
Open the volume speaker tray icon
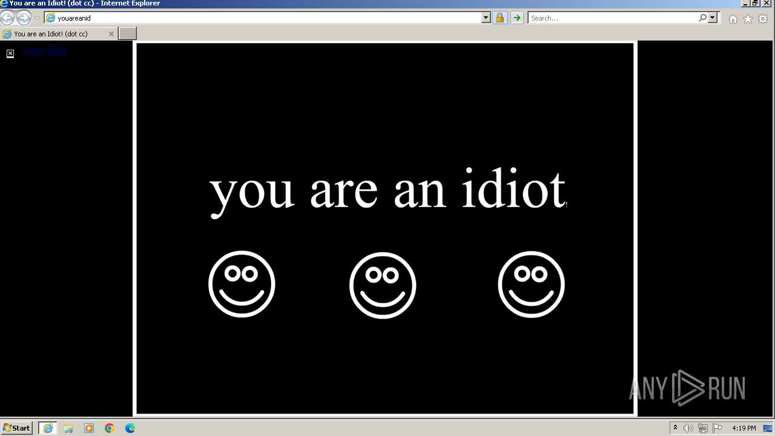point(688,428)
